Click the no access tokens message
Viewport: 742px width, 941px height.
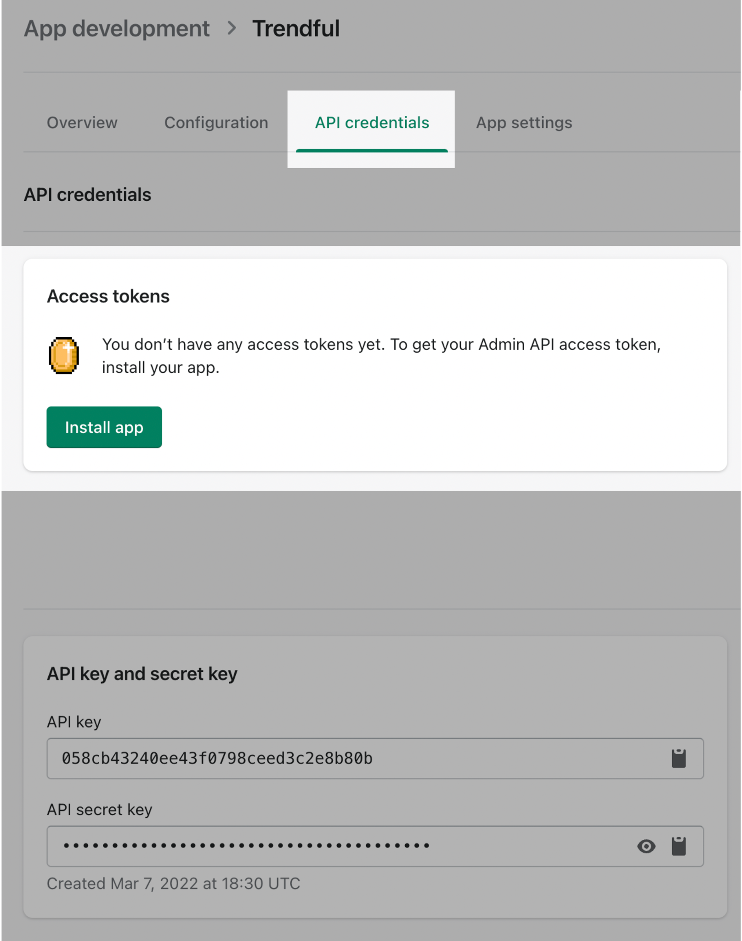tap(381, 356)
